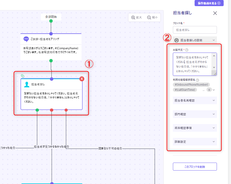Click the green duplicate icon above 担当者探し block
Screen dimensions: 231x184
coord(23,76)
